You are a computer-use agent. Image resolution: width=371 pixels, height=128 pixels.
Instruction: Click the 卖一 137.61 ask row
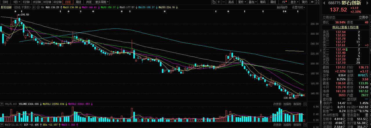click(x=346, y=45)
